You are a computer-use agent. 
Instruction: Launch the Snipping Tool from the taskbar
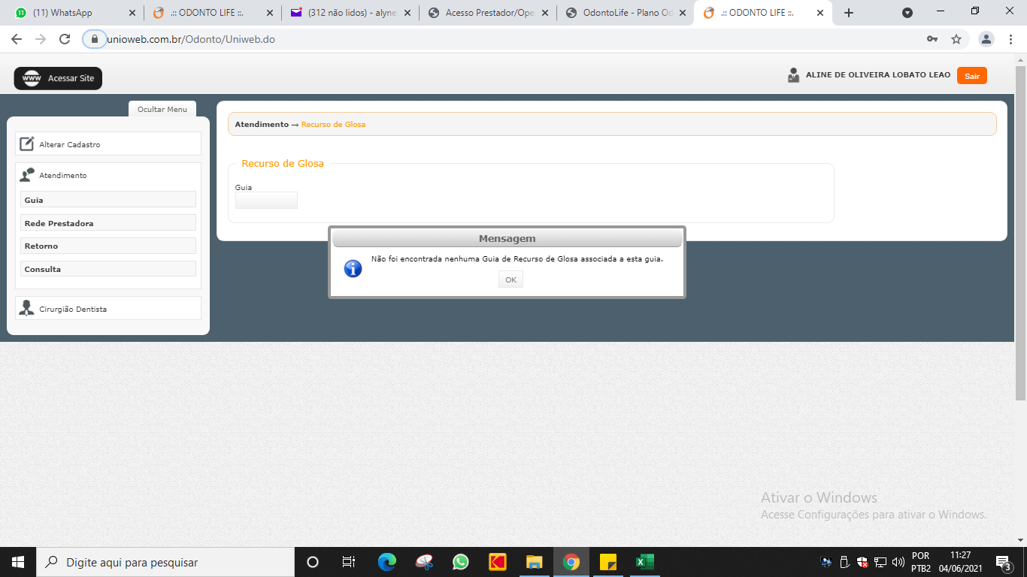(x=424, y=562)
